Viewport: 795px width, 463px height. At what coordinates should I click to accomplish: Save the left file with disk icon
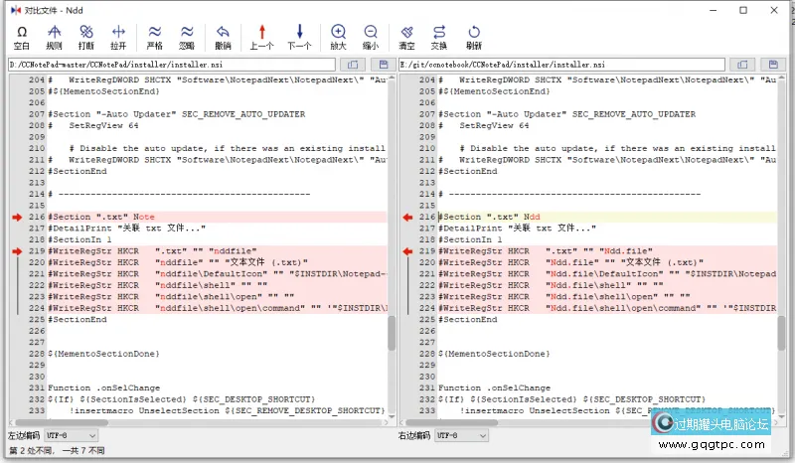coord(384,65)
